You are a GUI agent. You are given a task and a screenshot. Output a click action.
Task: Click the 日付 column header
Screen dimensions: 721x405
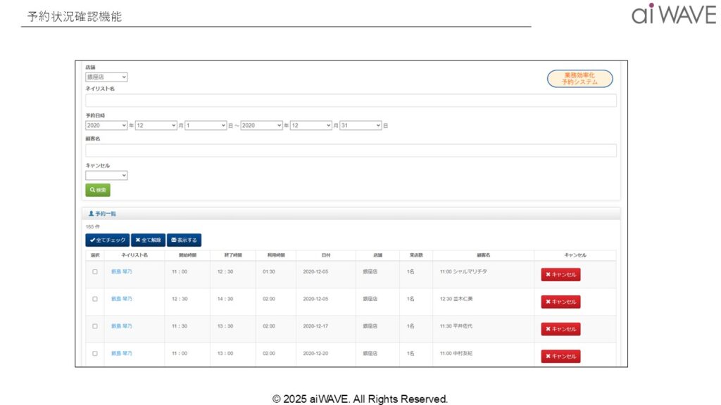(326, 255)
